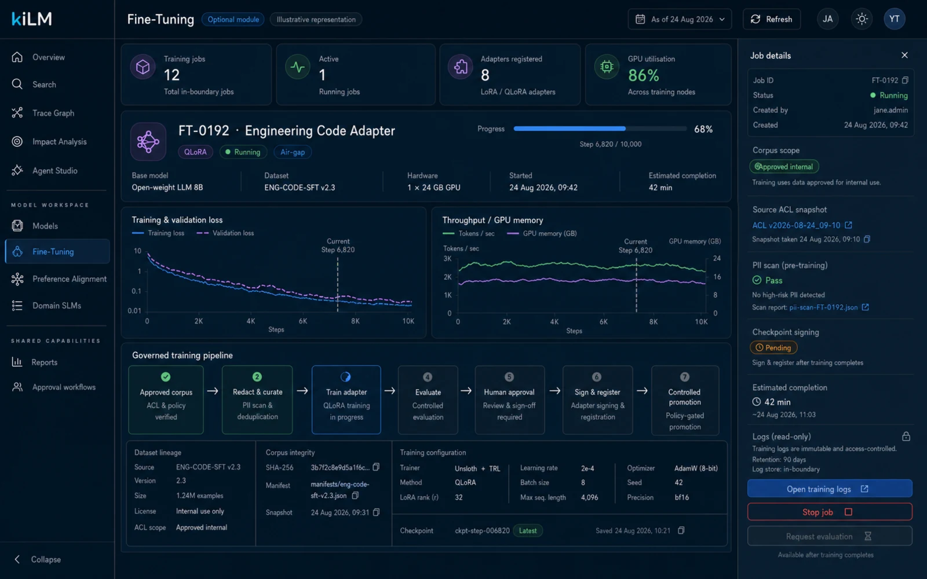Toggle the Training loss legend series
The height and width of the screenshot is (579, 927).
158,233
